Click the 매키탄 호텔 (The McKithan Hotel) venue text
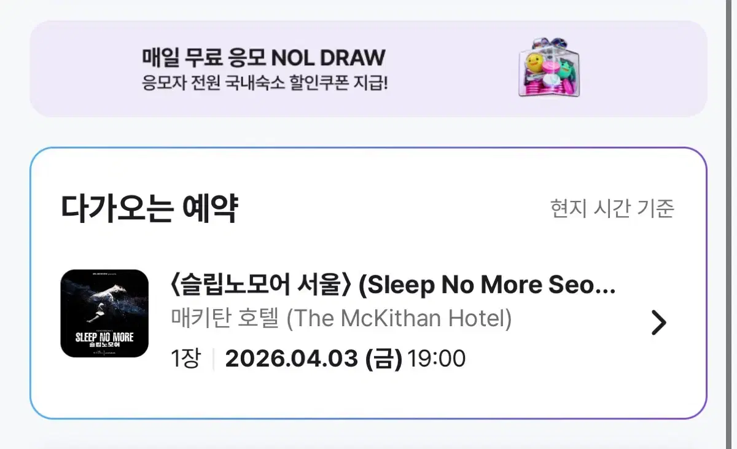 coord(340,319)
